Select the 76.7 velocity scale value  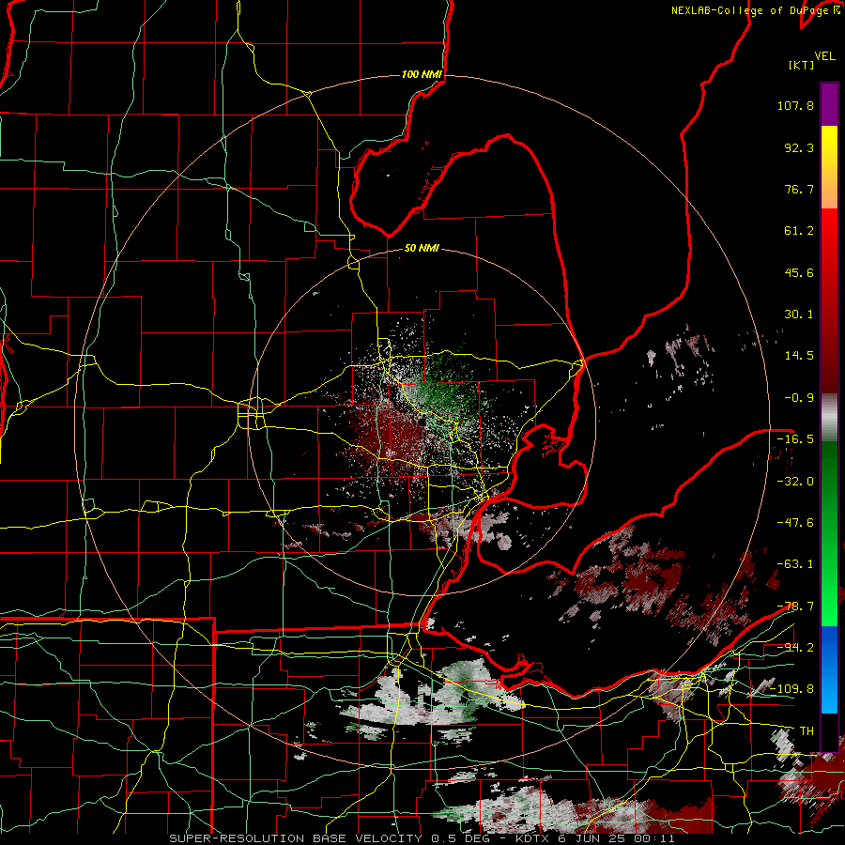point(799,189)
